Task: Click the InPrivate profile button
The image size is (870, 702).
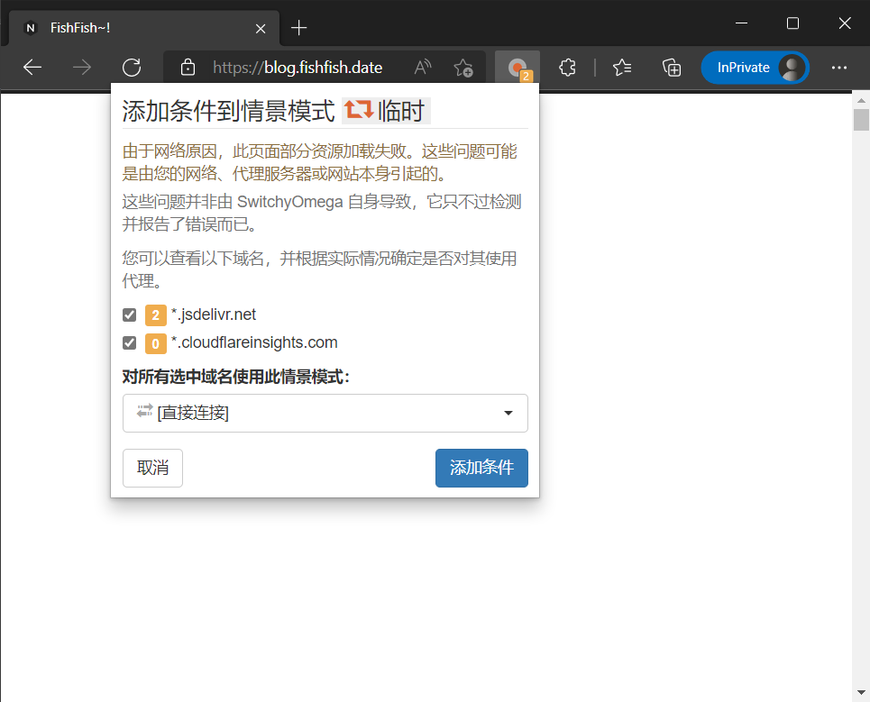Action: coord(754,68)
